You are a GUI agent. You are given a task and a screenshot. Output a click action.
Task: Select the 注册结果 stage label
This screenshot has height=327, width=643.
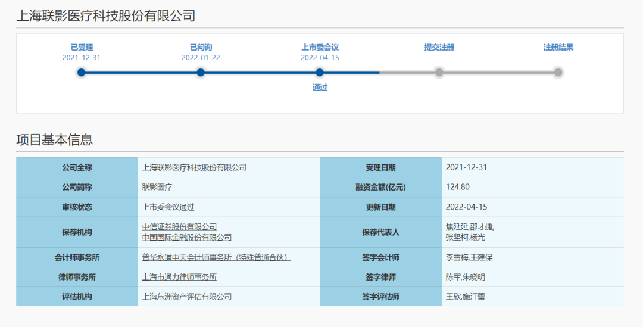[558, 47]
